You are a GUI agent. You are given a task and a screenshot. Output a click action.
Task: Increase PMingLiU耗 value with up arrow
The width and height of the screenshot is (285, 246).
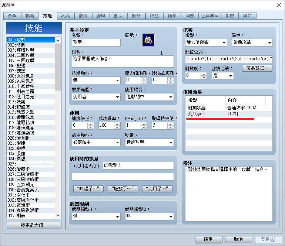[x=170, y=79]
